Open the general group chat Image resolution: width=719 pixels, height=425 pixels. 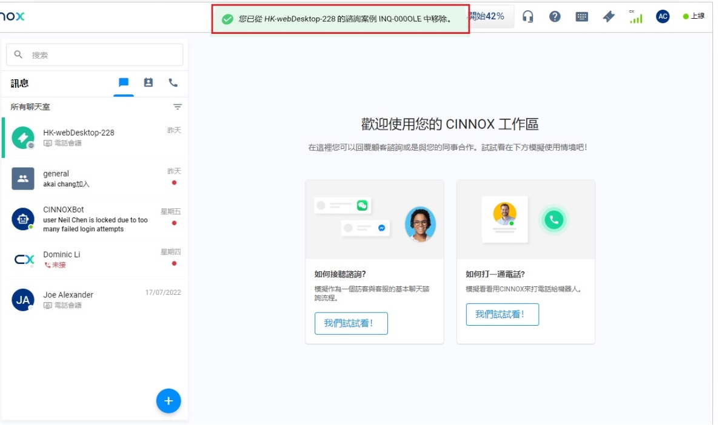pyautogui.click(x=95, y=179)
